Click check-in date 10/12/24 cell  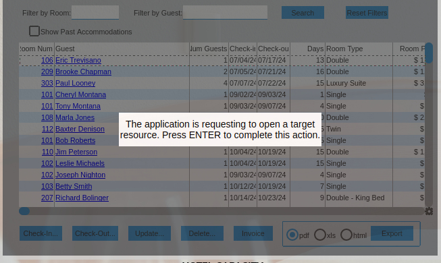point(242,186)
